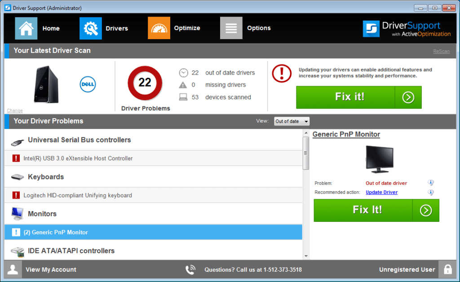Click the View My Account person icon

(13, 269)
